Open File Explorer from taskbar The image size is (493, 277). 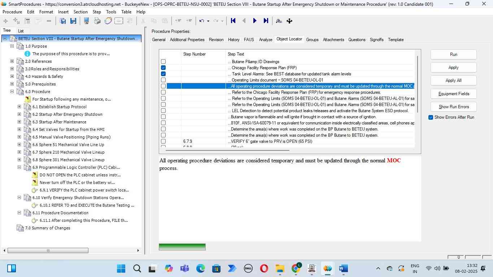(280, 268)
